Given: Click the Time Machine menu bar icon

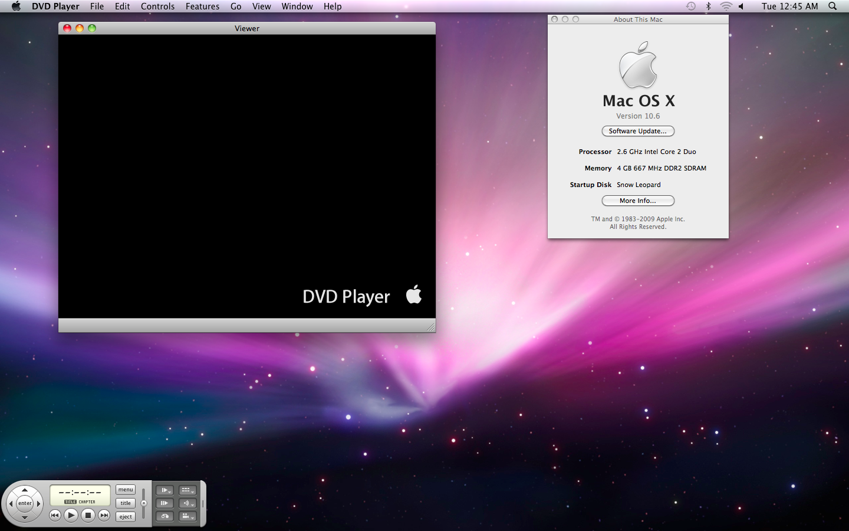Looking at the screenshot, I should (x=690, y=6).
